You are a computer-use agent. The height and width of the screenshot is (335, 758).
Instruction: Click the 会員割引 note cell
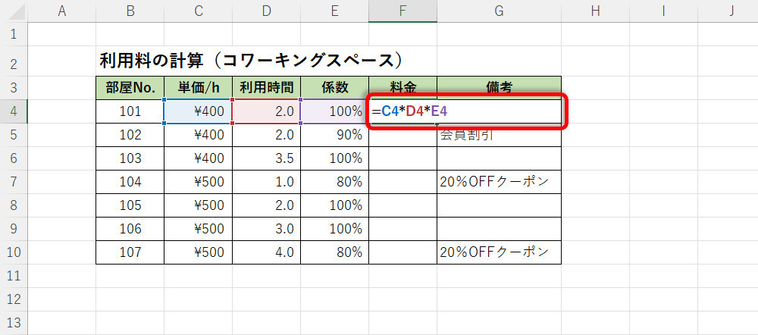point(499,136)
